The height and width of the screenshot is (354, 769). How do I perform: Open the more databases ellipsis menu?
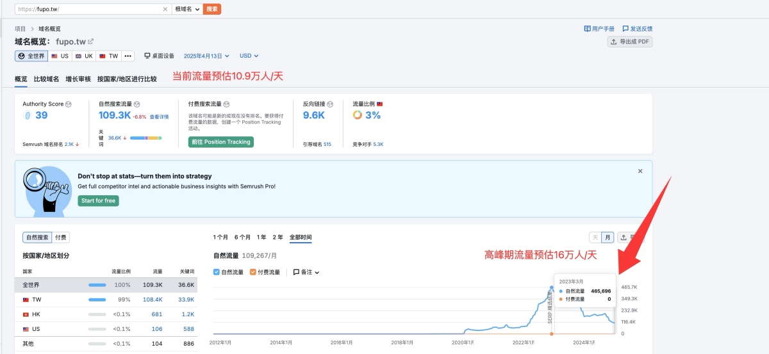pos(128,56)
